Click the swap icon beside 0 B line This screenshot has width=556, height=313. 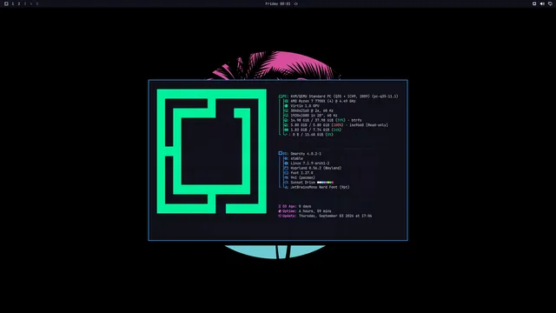(x=286, y=135)
